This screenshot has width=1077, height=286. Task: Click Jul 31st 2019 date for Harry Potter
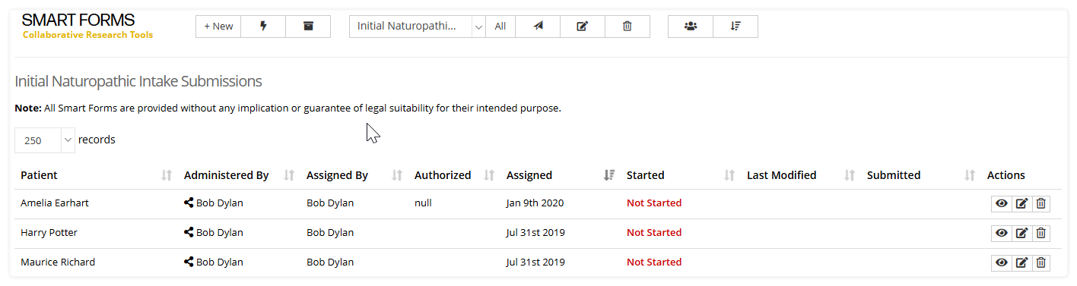click(535, 233)
